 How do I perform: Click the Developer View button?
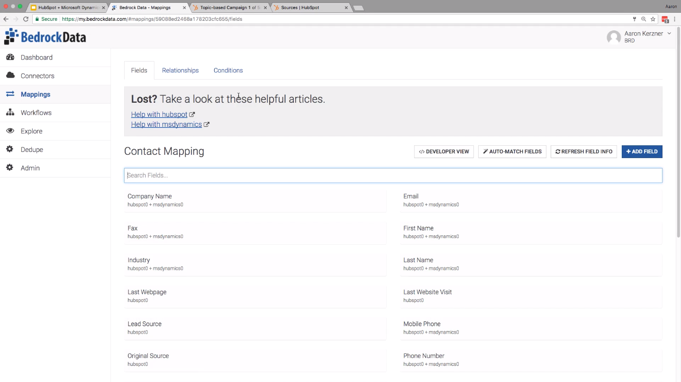coord(444,151)
